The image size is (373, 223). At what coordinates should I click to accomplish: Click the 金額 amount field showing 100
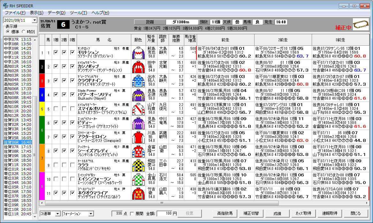click(x=164, y=213)
